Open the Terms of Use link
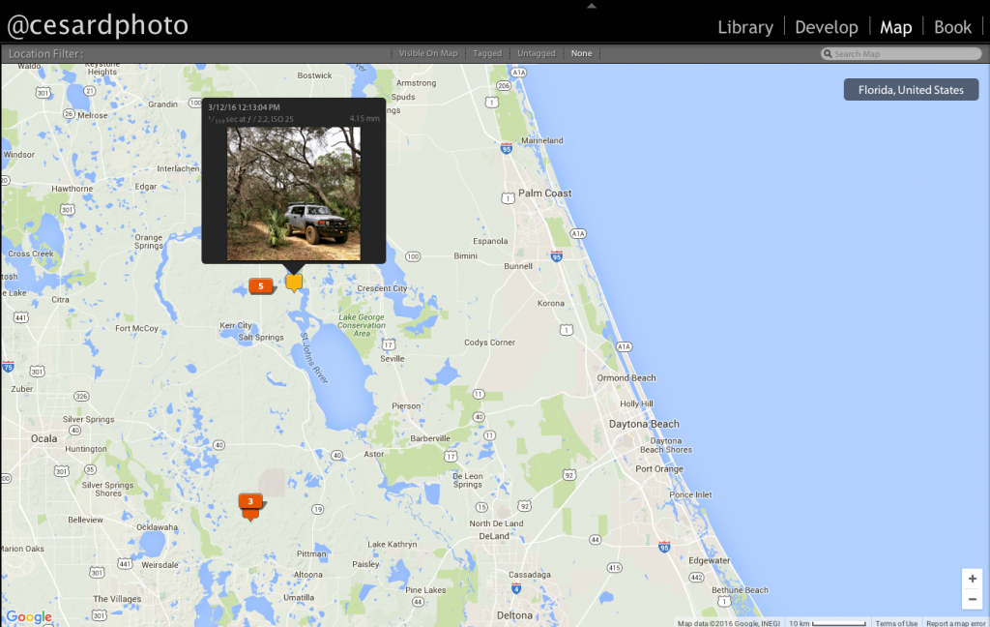 (896, 623)
